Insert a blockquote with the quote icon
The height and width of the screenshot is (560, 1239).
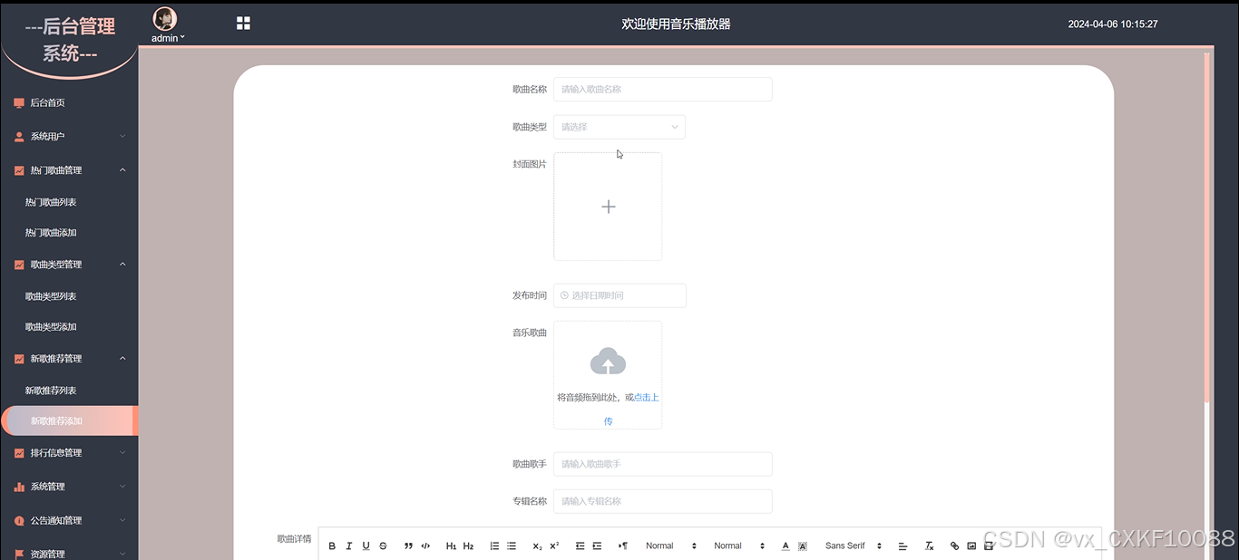pos(408,546)
